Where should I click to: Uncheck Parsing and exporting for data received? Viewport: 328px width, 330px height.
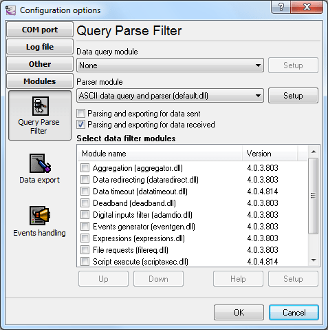pos(81,125)
